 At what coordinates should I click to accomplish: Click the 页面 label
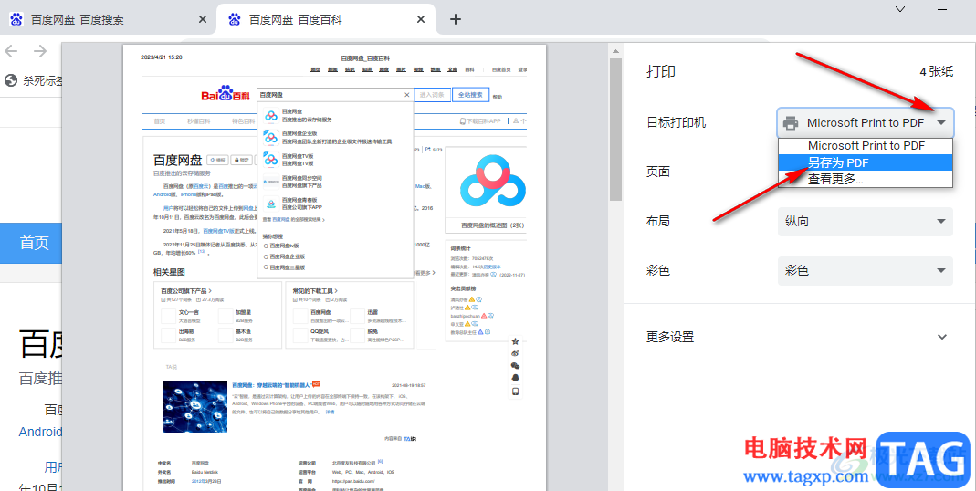tap(658, 172)
